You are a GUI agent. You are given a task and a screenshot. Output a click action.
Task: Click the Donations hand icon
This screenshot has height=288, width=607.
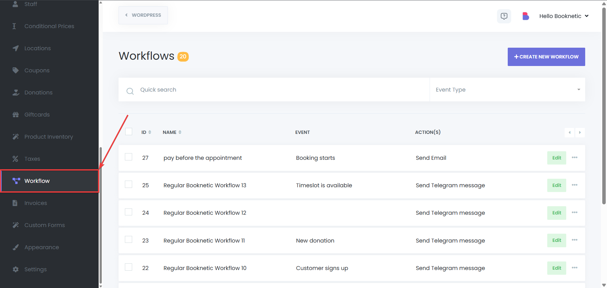coord(16,93)
